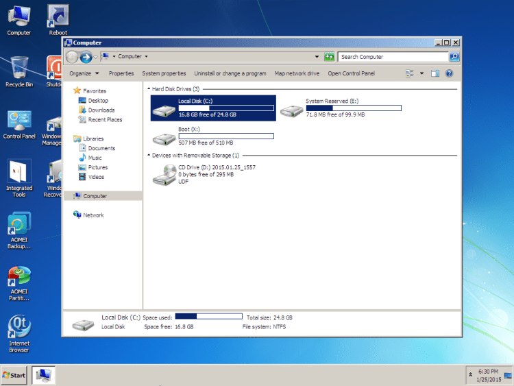Select the System Reserved (E:) drive
This screenshot has width=514, height=386.
click(341, 108)
